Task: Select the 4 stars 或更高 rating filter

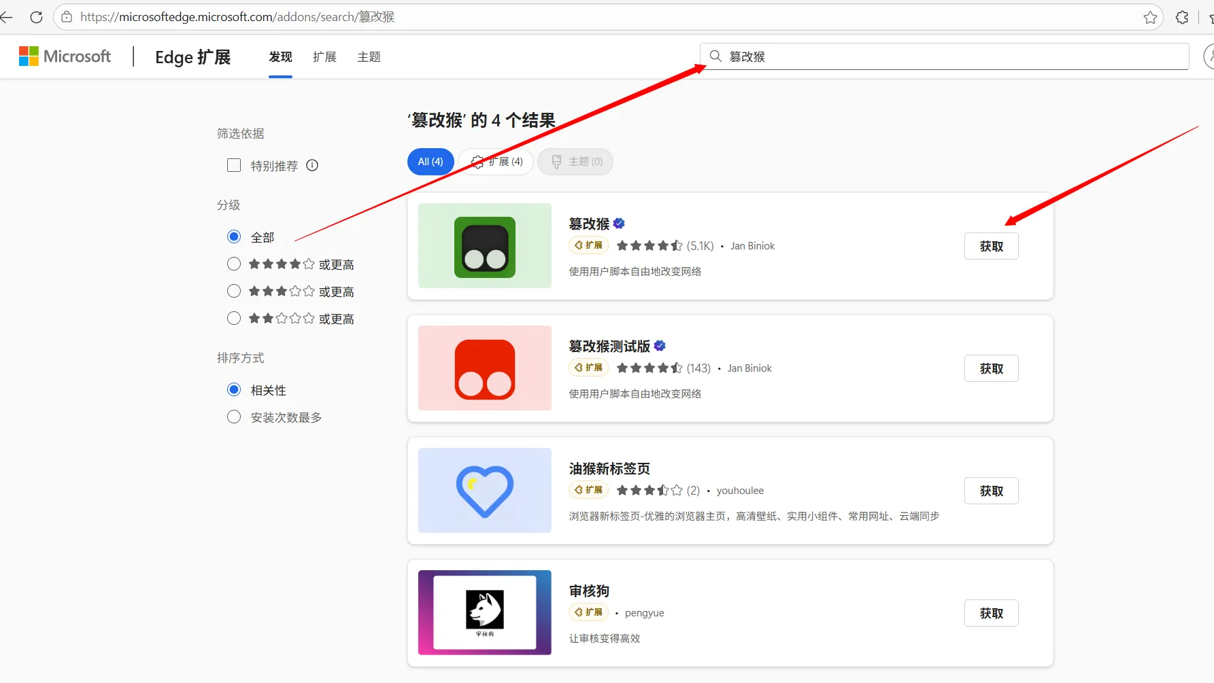Action: 233,264
